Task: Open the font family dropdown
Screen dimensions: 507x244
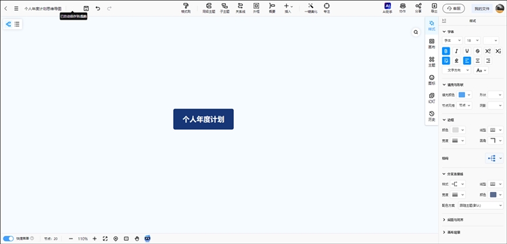Action: [x=452, y=41]
